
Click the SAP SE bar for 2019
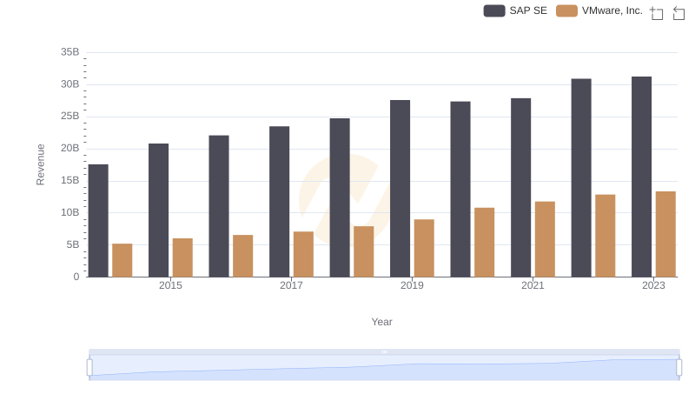(400, 189)
